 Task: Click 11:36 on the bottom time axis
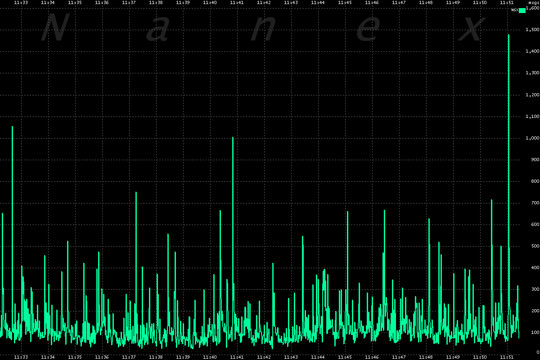coord(102,357)
